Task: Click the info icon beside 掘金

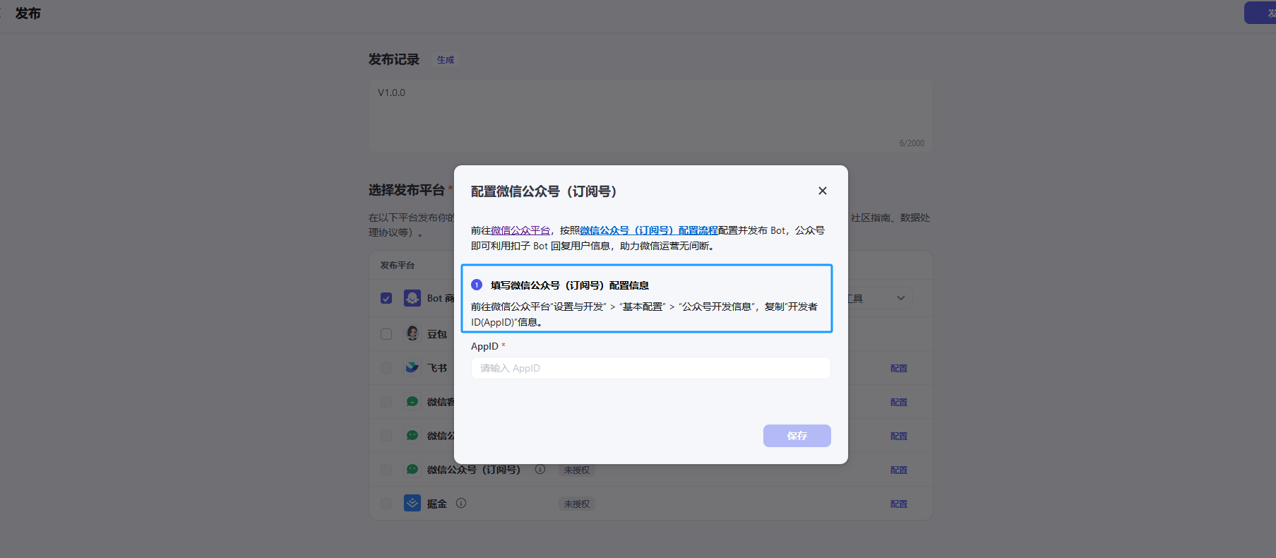Action: point(461,503)
